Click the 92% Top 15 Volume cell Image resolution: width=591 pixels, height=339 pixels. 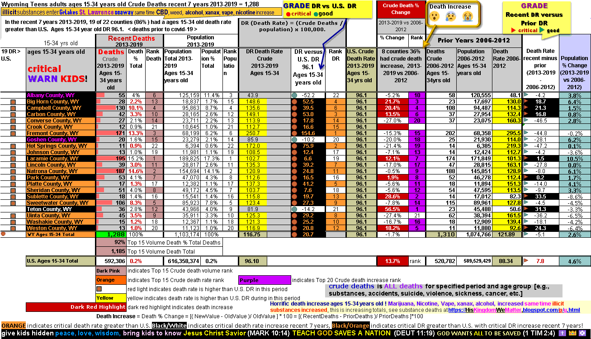click(111, 242)
